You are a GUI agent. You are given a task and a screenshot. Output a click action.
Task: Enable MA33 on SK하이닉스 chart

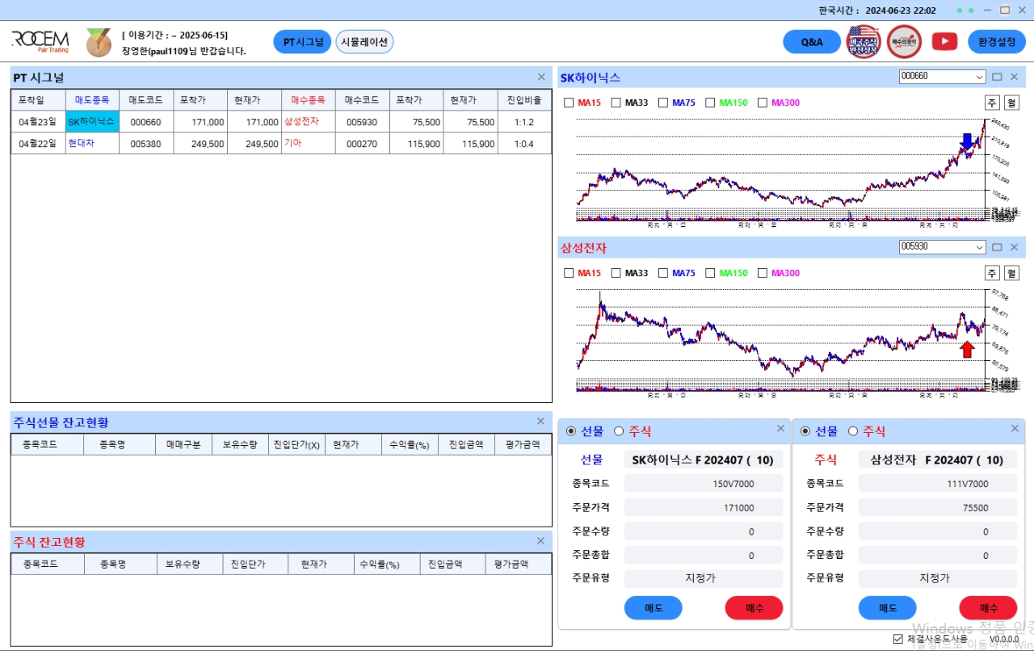tap(616, 103)
